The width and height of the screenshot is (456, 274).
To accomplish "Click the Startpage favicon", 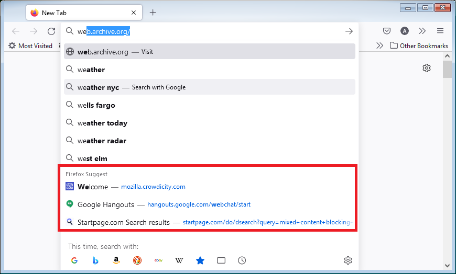I will [x=70, y=222].
